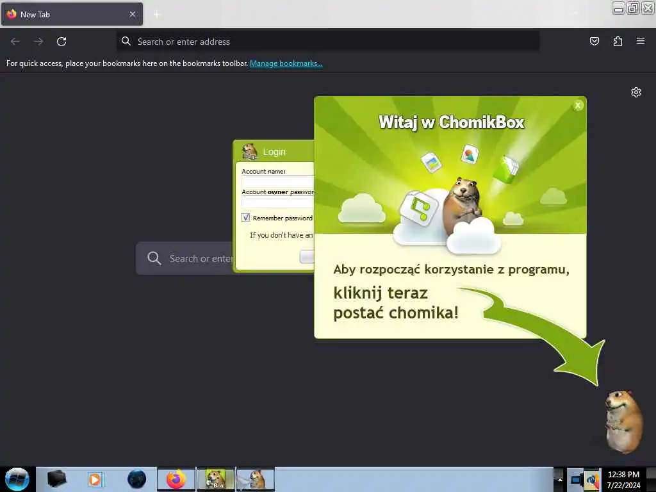Click the magnifier icon in address bar

point(126,41)
